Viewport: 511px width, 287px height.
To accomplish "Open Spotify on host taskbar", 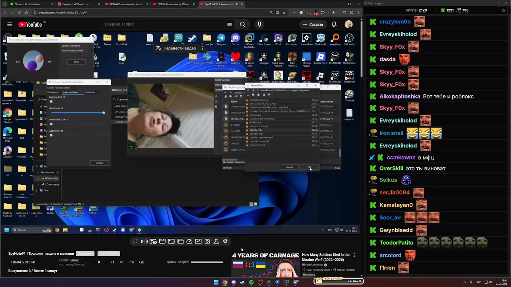I will 251,282.
